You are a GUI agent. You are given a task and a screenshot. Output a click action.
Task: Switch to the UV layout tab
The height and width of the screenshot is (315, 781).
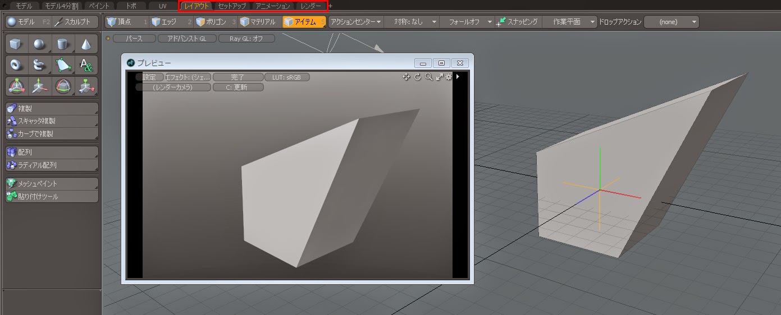coord(162,6)
